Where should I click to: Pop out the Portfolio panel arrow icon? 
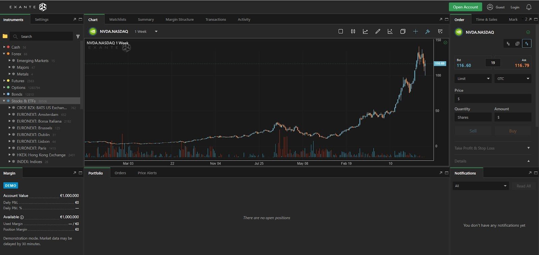click(441, 173)
